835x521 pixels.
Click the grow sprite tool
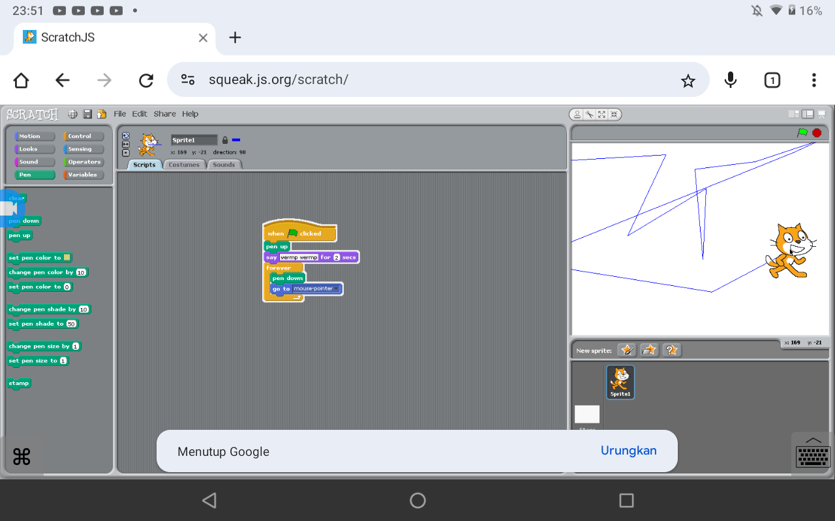click(x=601, y=115)
